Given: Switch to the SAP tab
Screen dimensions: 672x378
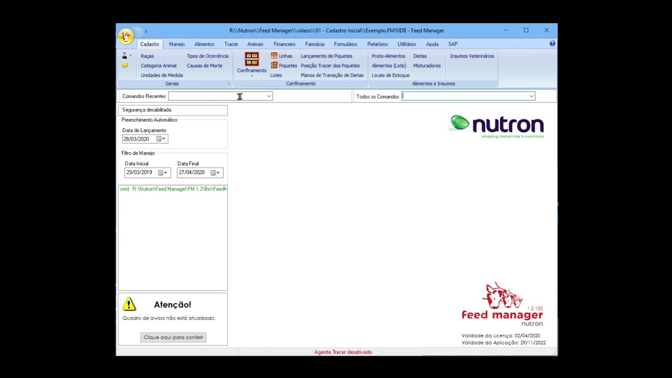Looking at the screenshot, I should (453, 44).
